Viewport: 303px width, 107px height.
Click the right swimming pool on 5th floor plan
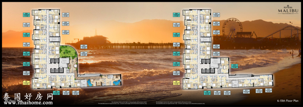(116, 83)
